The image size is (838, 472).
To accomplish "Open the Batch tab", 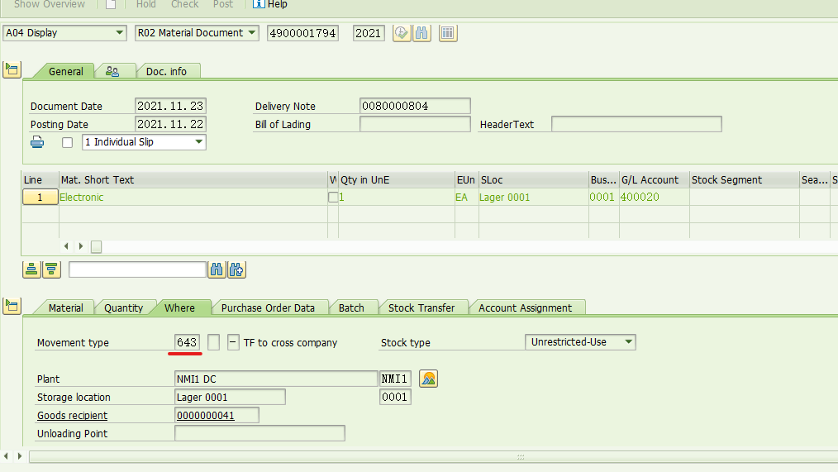I will click(x=351, y=308).
